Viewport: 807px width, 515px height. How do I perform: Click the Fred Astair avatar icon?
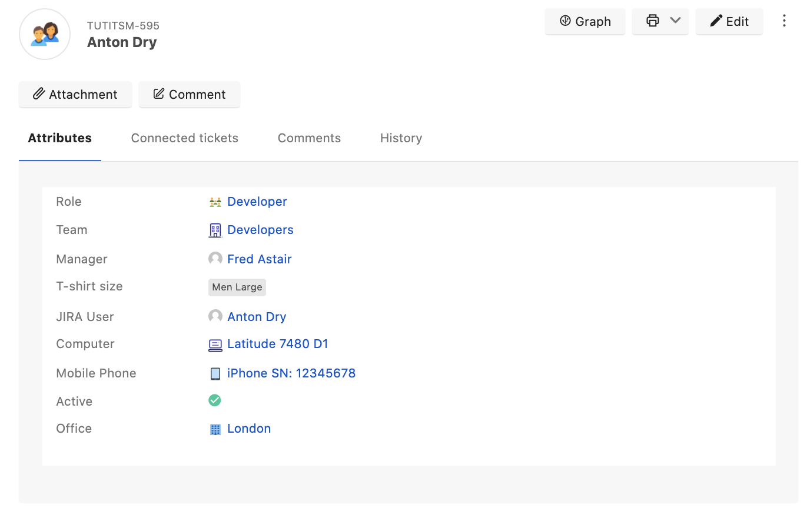tap(215, 259)
